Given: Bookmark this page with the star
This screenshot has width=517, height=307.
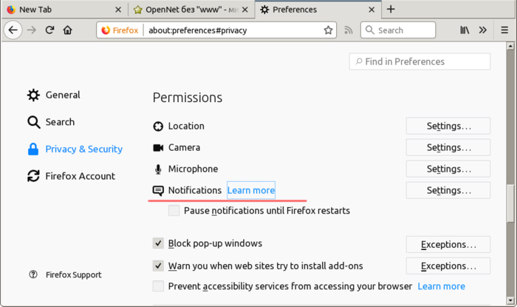Looking at the screenshot, I should coord(328,30).
